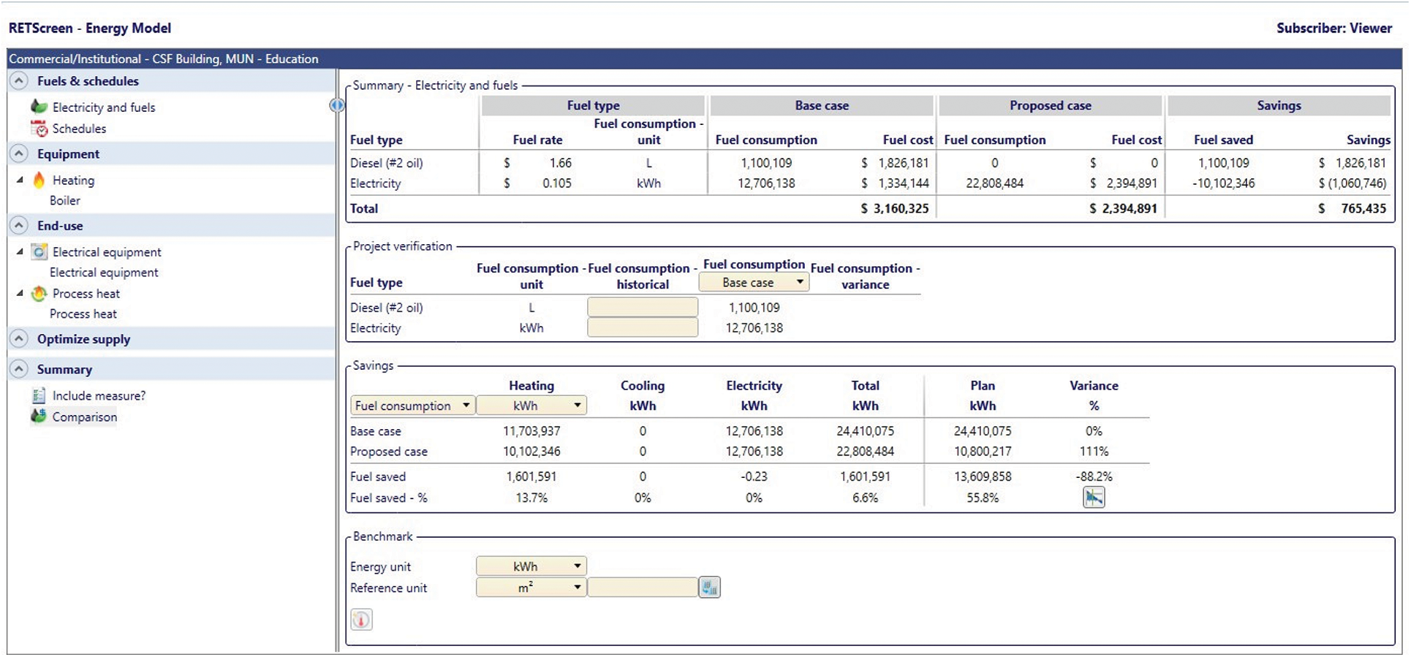This screenshot has height=657, width=1411.
Task: Click the Include measure checklist icon
Action: [x=39, y=395]
